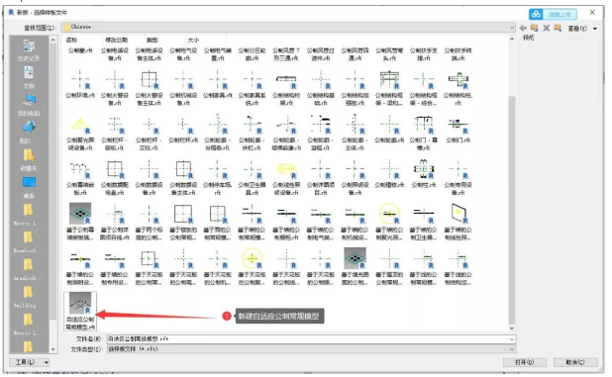This screenshot has height=377, width=612.
Task: Select the 基于墙的公制聚光照明 template icon
Action: click(x=389, y=214)
